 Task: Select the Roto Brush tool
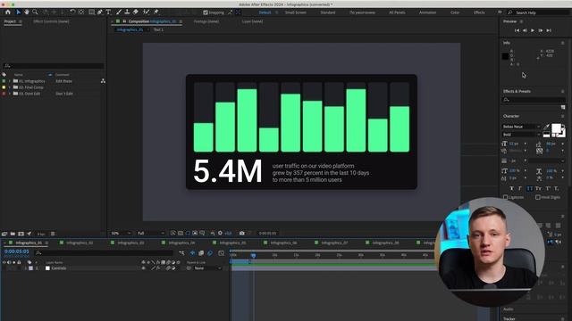pyautogui.click(x=146, y=12)
